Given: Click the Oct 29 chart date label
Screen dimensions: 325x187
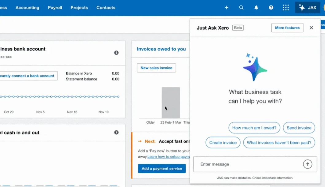Looking at the screenshot, I should coord(9,112).
